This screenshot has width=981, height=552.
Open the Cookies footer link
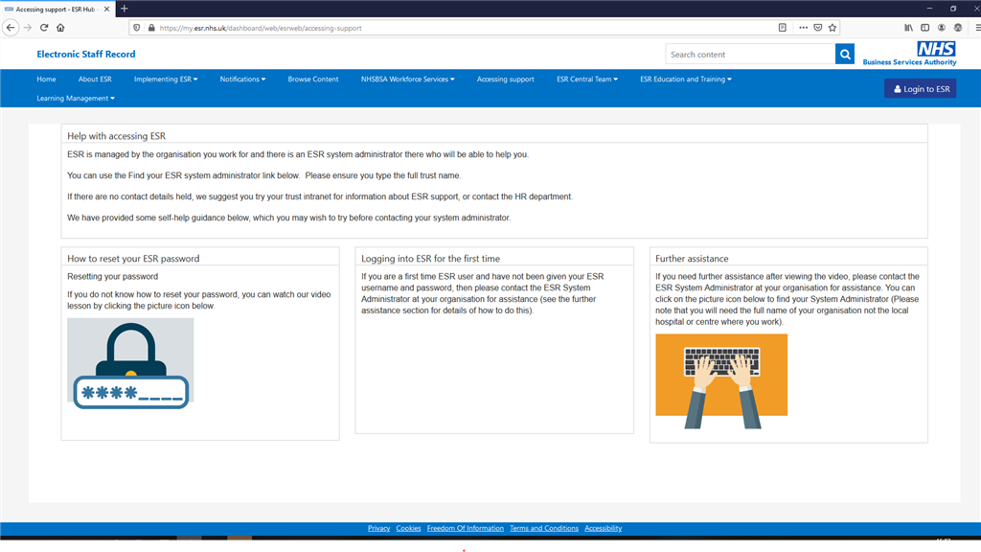(408, 528)
